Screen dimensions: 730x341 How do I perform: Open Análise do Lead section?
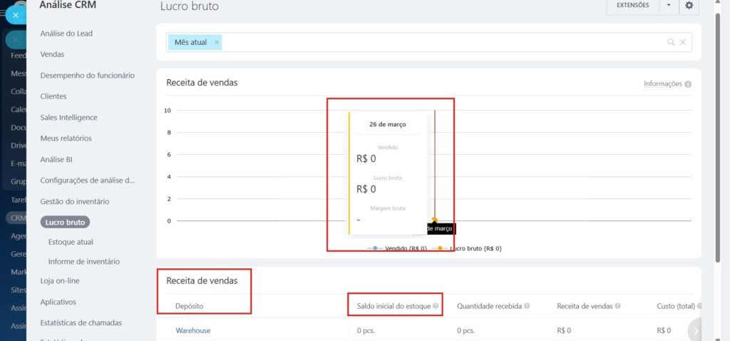pyautogui.click(x=66, y=34)
